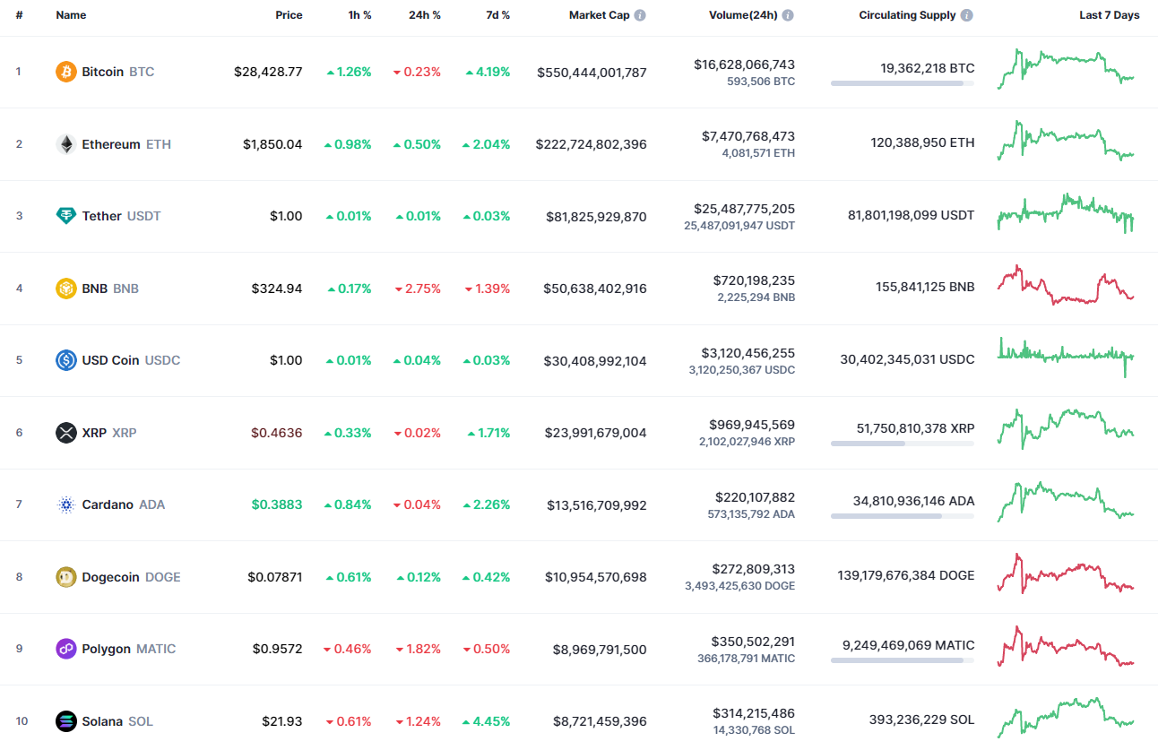Open the Circulating Supply info tooltip
The height and width of the screenshot is (750, 1158).
tap(966, 14)
